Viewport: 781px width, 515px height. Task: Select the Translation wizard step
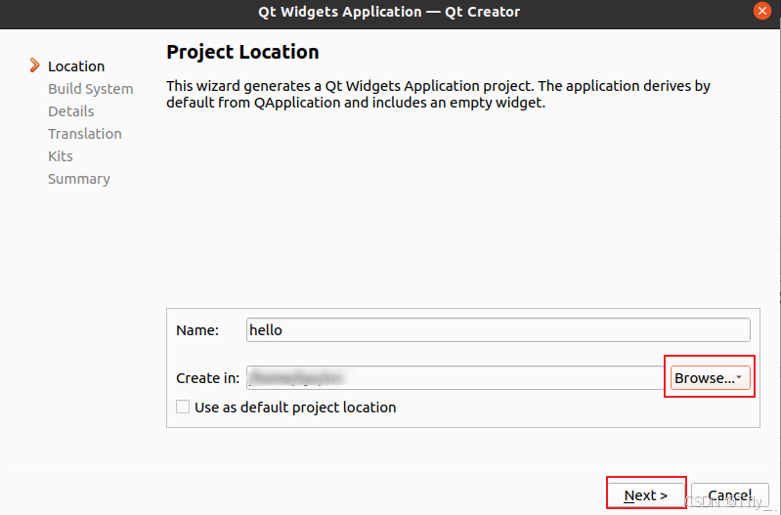[x=85, y=134]
